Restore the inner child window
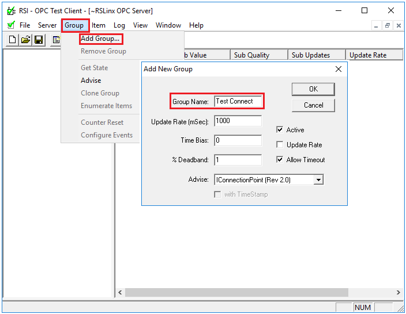 pos(388,25)
